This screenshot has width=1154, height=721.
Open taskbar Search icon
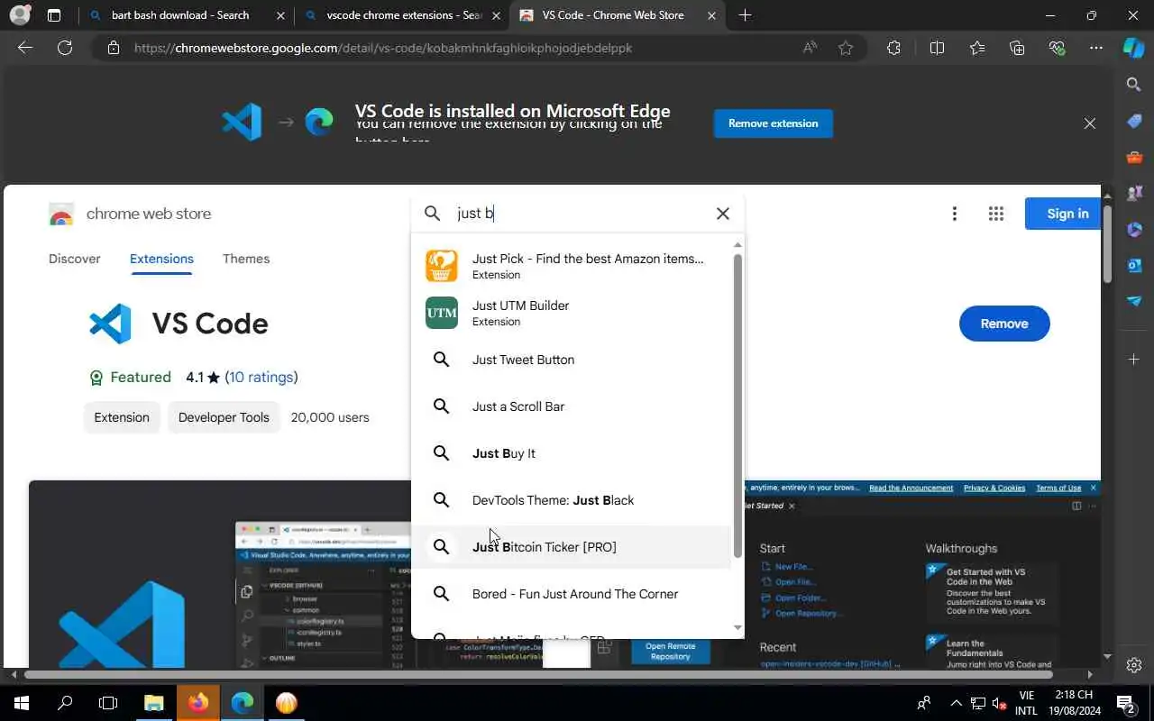tap(65, 703)
